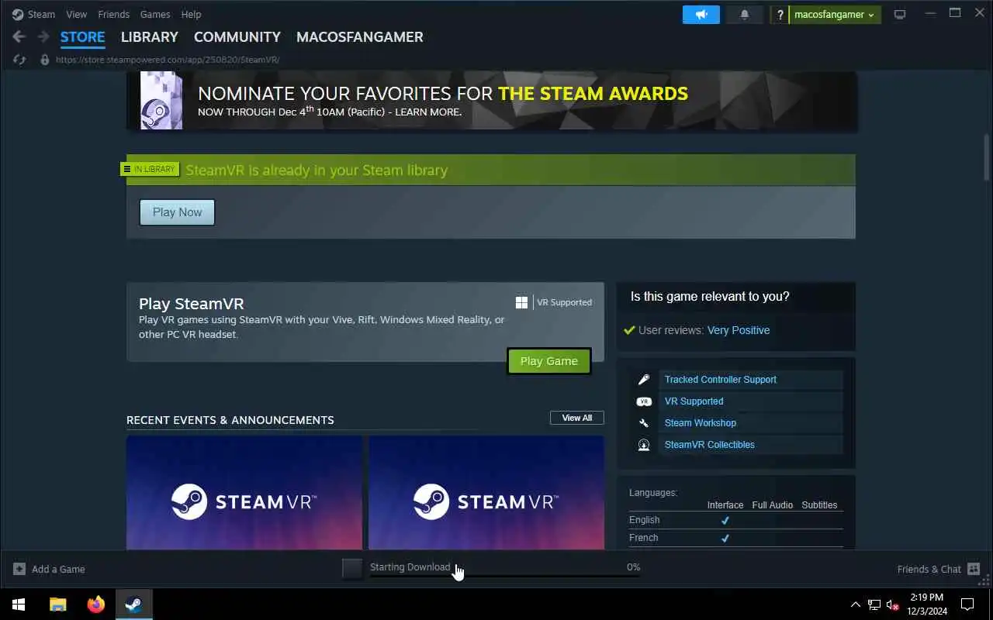
Task: Click the green Play Game button
Action: pos(549,361)
